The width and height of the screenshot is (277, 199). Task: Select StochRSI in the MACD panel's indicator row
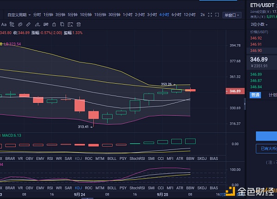click(137, 159)
